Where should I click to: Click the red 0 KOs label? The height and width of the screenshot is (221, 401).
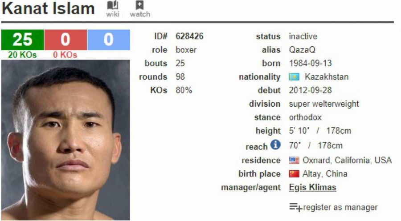[65, 55]
